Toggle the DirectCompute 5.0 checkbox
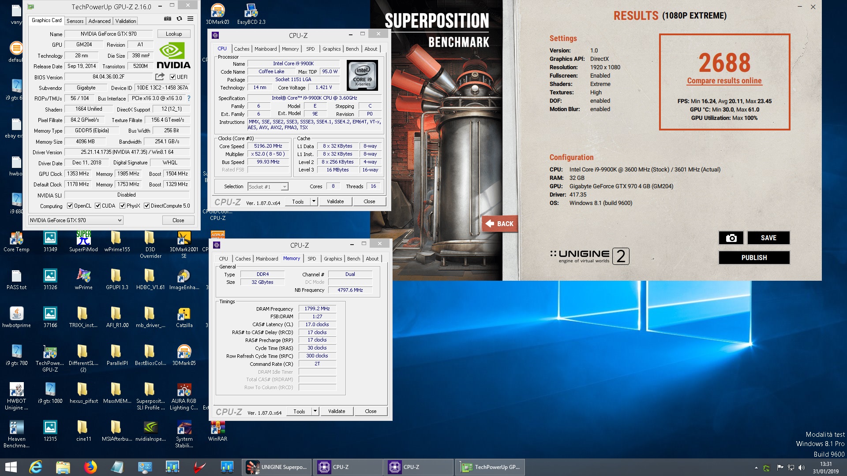The width and height of the screenshot is (847, 476). [x=146, y=206]
